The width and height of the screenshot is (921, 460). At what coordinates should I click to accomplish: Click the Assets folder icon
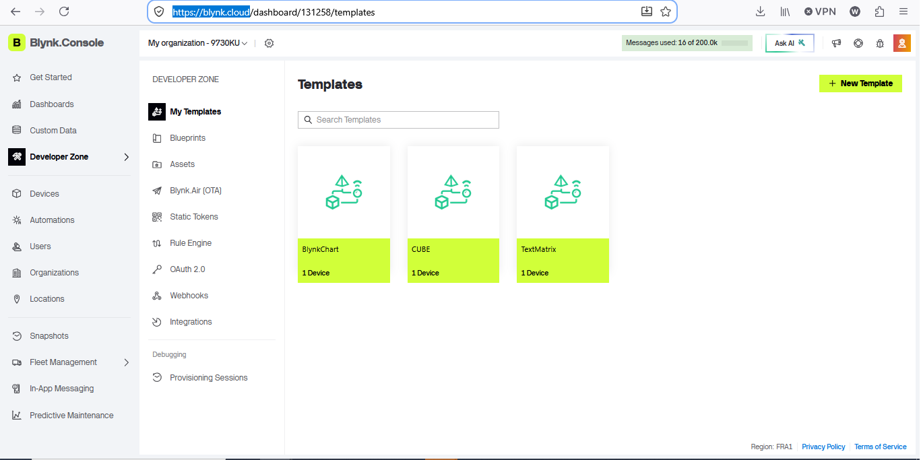click(x=157, y=164)
